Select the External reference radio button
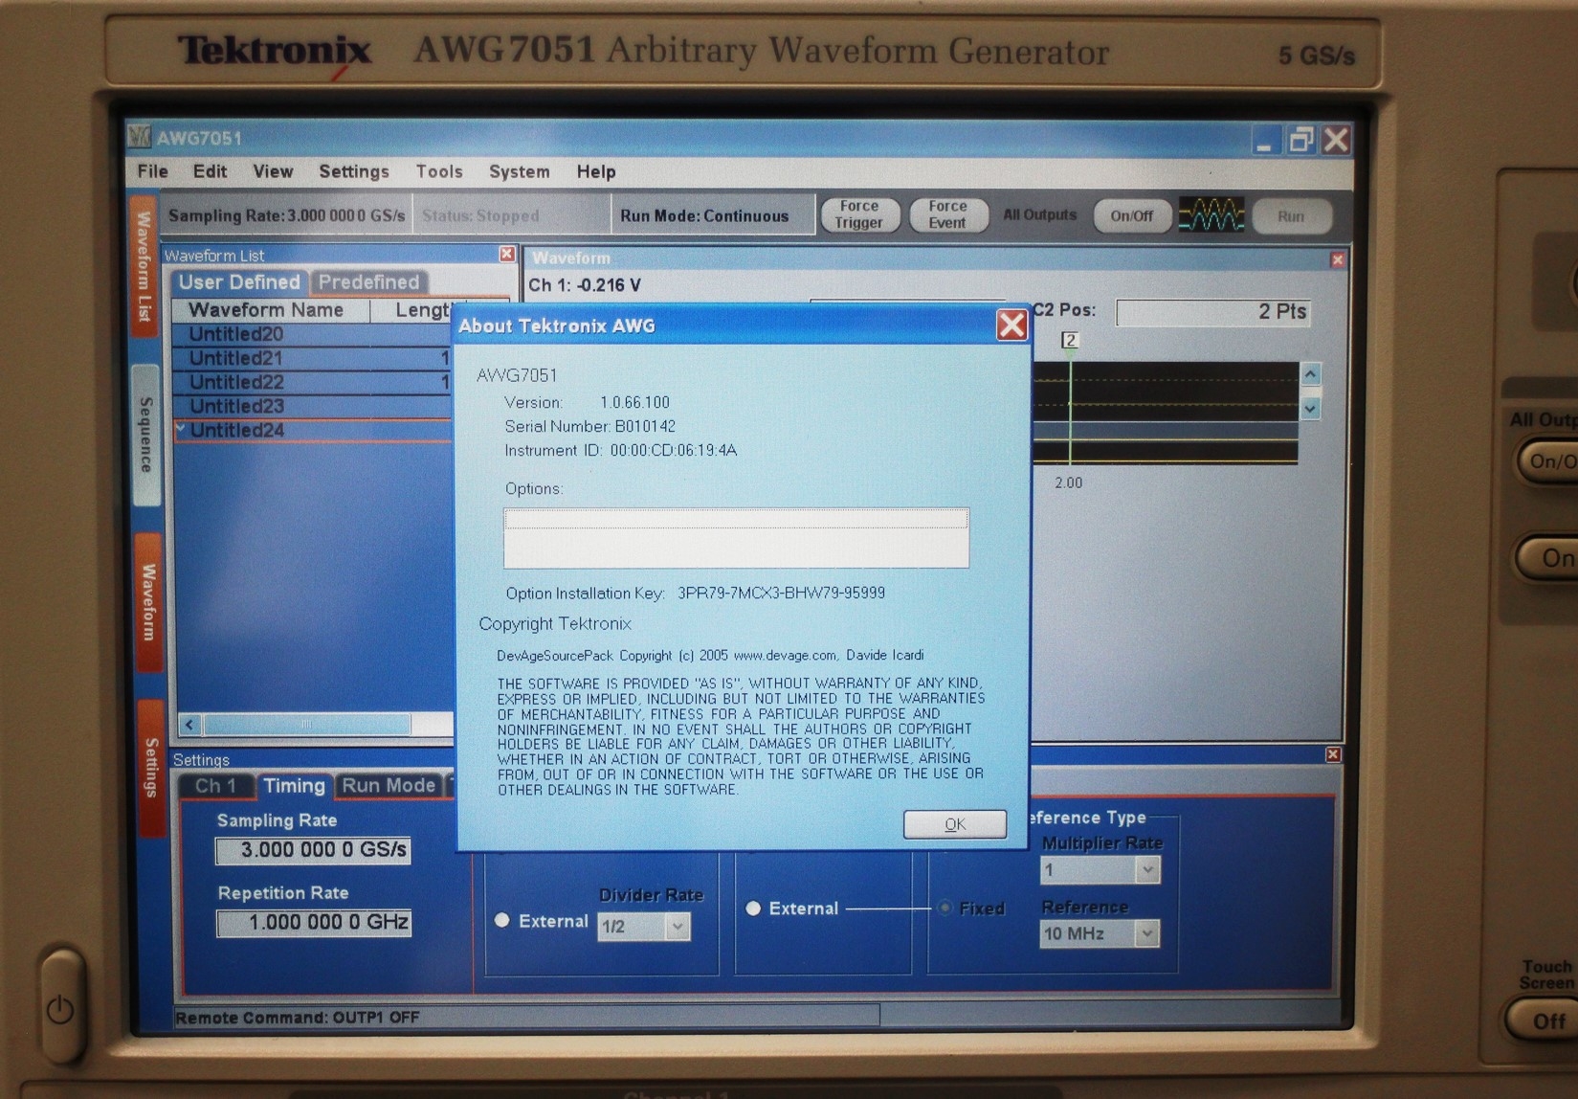The height and width of the screenshot is (1099, 1578). (x=753, y=908)
